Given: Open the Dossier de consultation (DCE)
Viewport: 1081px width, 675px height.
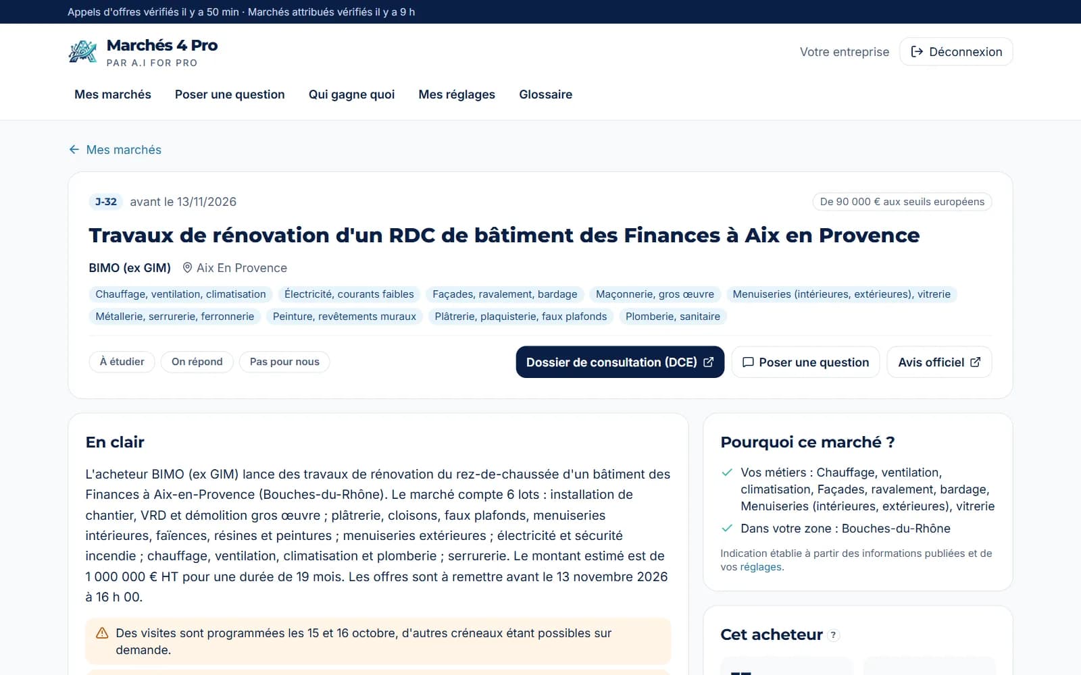Looking at the screenshot, I should (620, 362).
